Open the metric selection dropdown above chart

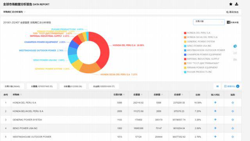(209, 22)
